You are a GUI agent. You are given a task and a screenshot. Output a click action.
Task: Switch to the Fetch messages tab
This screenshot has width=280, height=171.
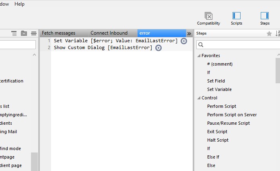(x=58, y=33)
